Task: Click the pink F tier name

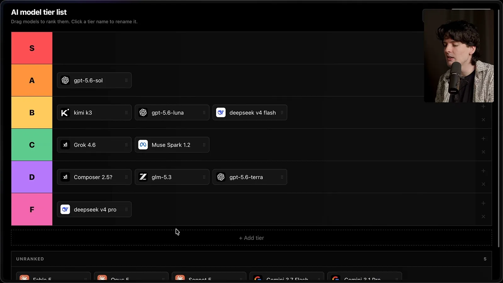Action: point(32,209)
